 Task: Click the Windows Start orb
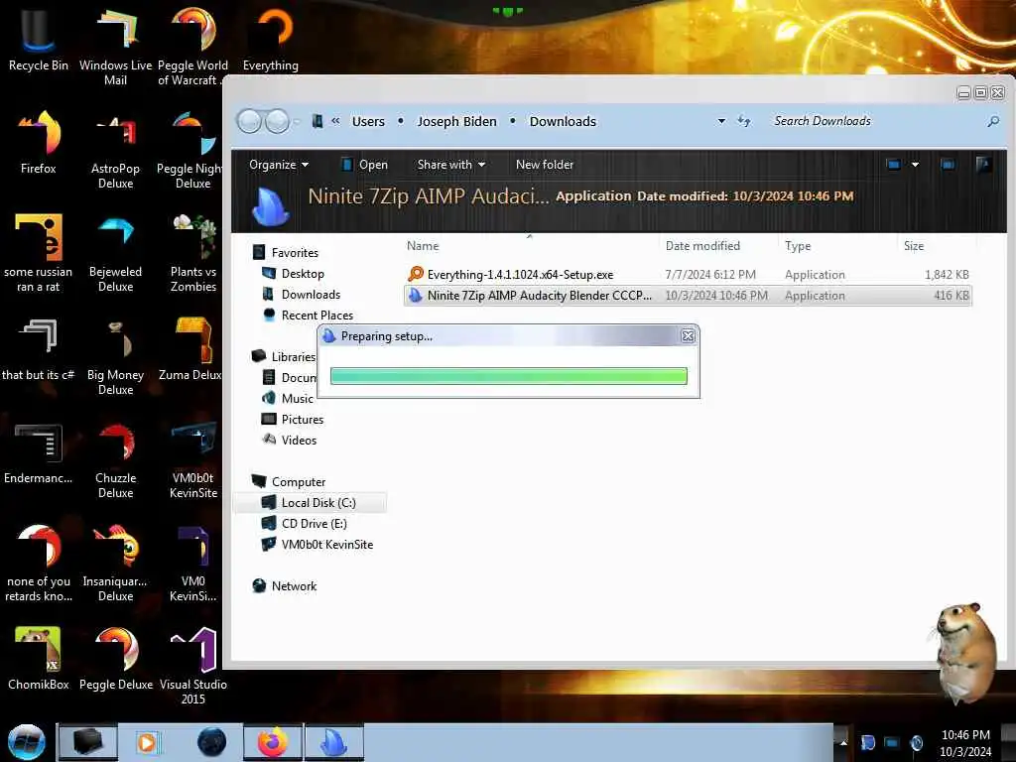tap(27, 742)
